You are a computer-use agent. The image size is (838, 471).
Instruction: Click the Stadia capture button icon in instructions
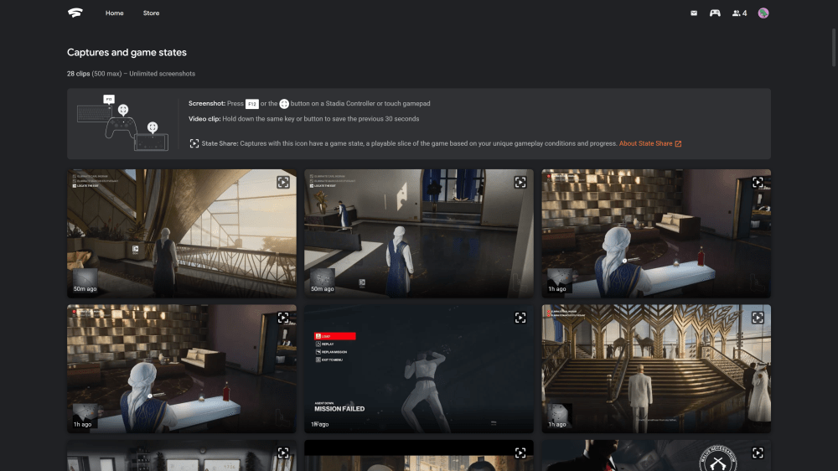284,104
